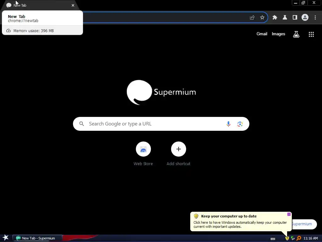Viewport: 322px width, 242px height.
Task: Click Keep your computer up to date balloon
Action: (241, 222)
